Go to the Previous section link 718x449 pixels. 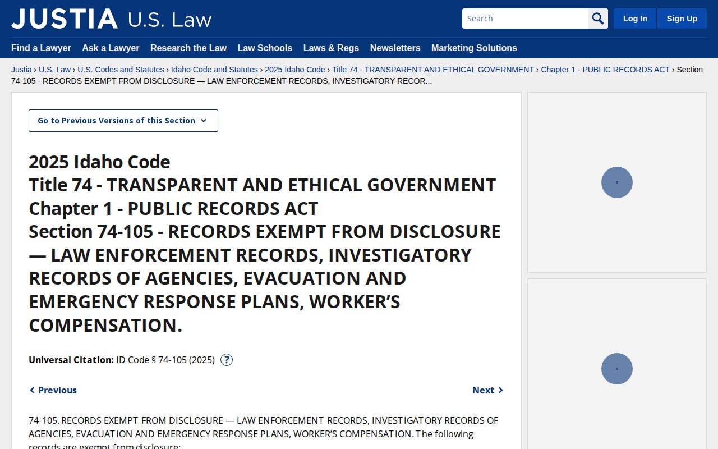point(53,390)
